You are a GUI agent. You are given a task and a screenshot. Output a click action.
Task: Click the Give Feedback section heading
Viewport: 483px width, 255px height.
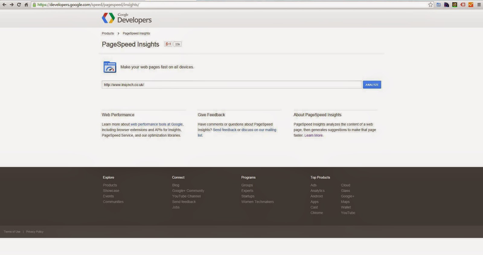(x=211, y=115)
